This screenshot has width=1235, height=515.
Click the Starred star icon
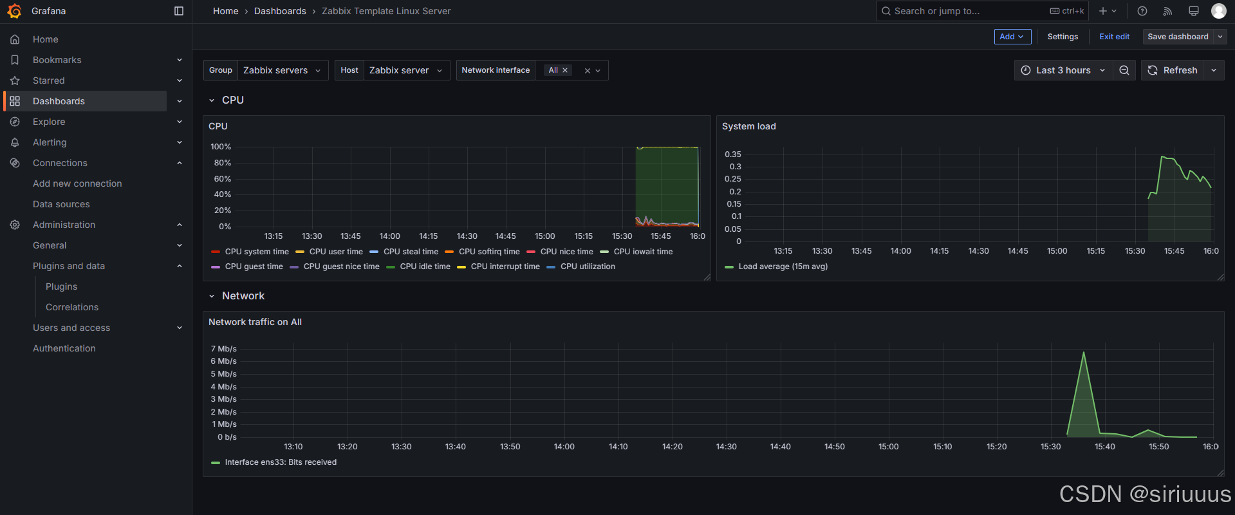click(x=15, y=80)
